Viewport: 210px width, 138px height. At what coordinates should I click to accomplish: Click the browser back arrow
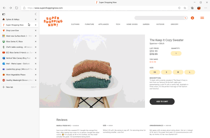coord(4,8)
